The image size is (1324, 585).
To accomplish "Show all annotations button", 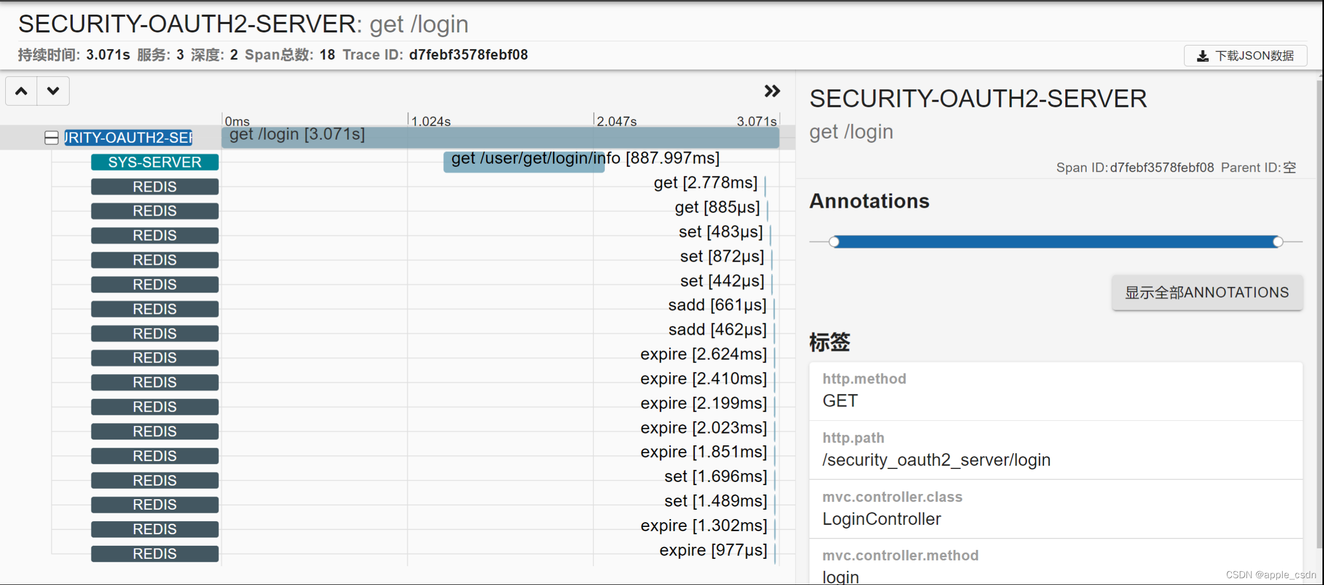I will coord(1207,292).
